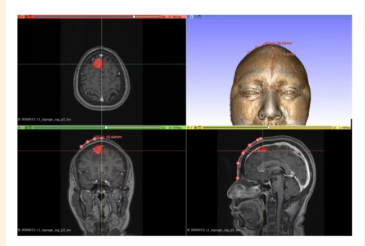Click the t1_mprage_sag_p2_iso label in the sagittal view
365x246 pixels.
(x=223, y=230)
